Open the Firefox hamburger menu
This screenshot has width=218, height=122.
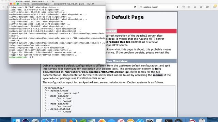(x=214, y=7)
